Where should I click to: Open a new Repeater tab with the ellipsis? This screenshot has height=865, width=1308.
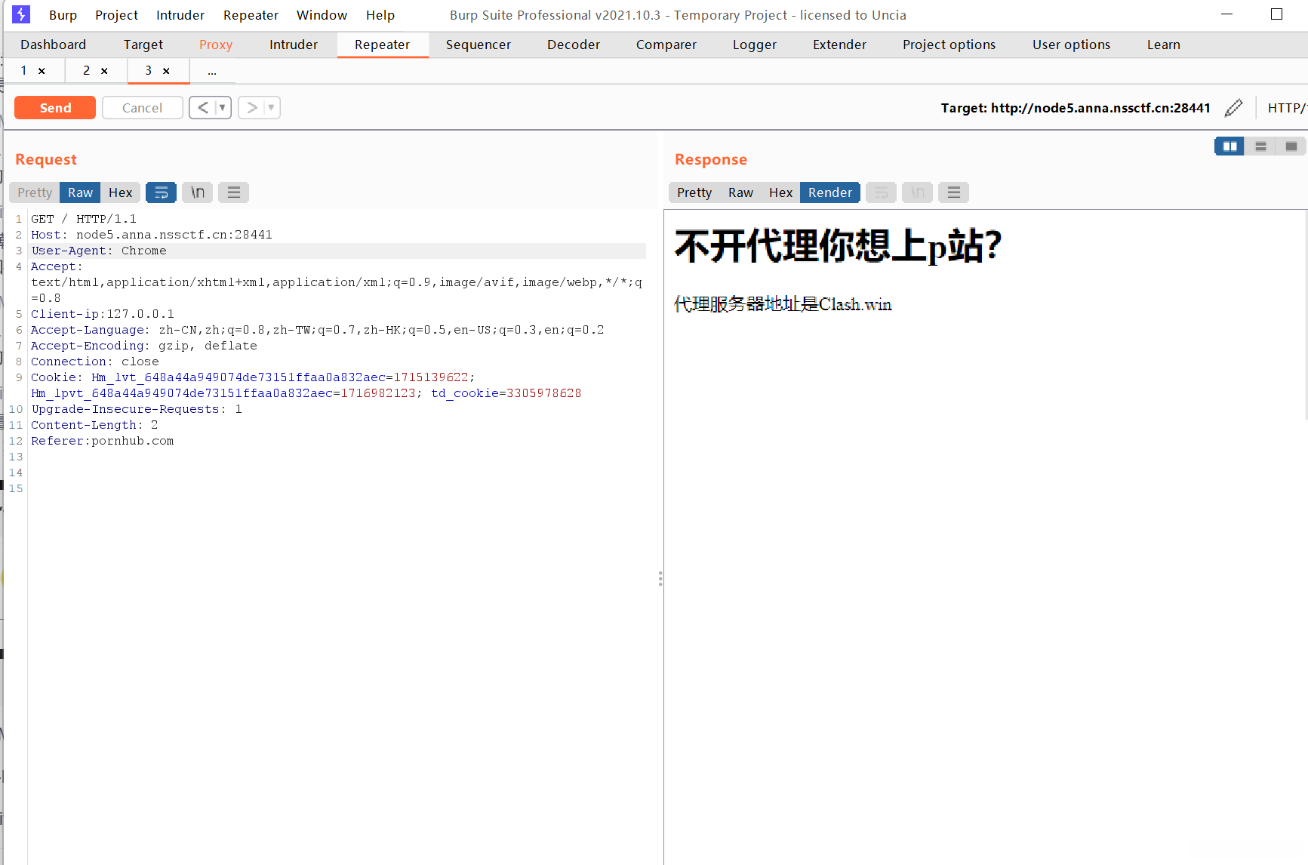pyautogui.click(x=212, y=71)
